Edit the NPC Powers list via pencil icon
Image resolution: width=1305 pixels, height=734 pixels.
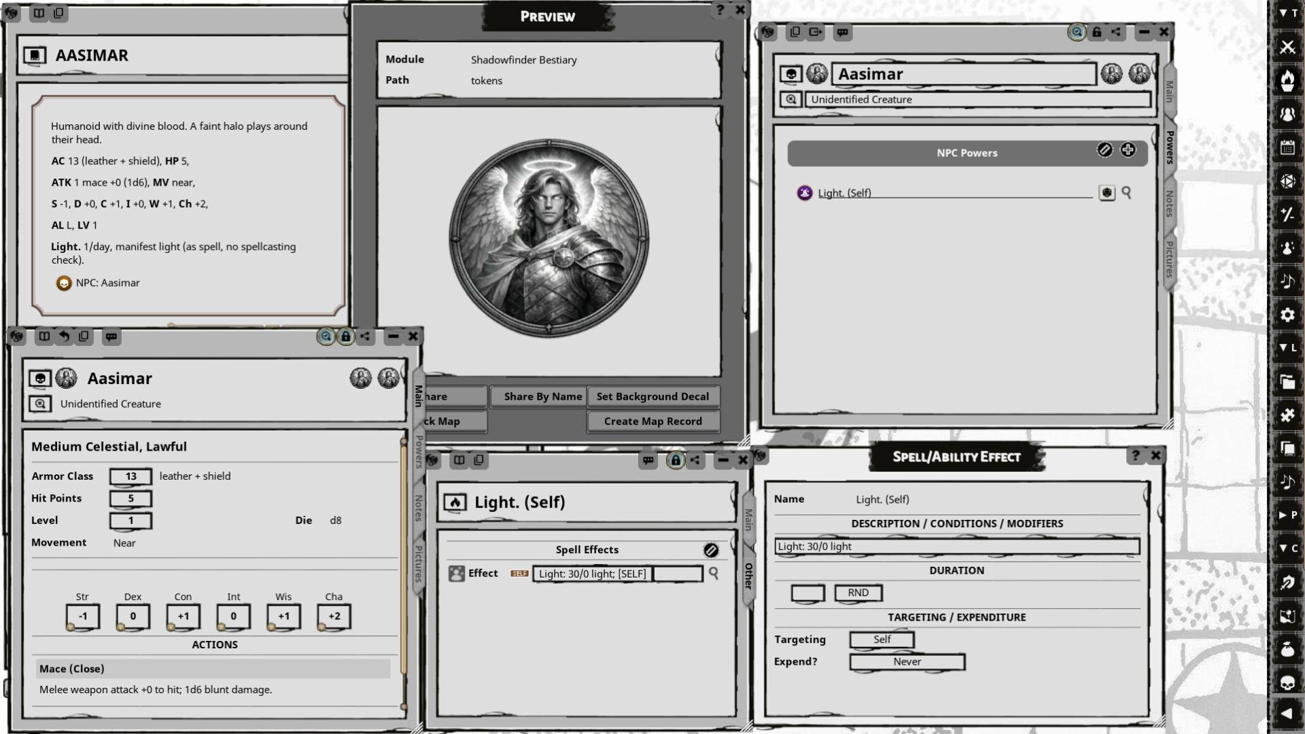point(1105,151)
